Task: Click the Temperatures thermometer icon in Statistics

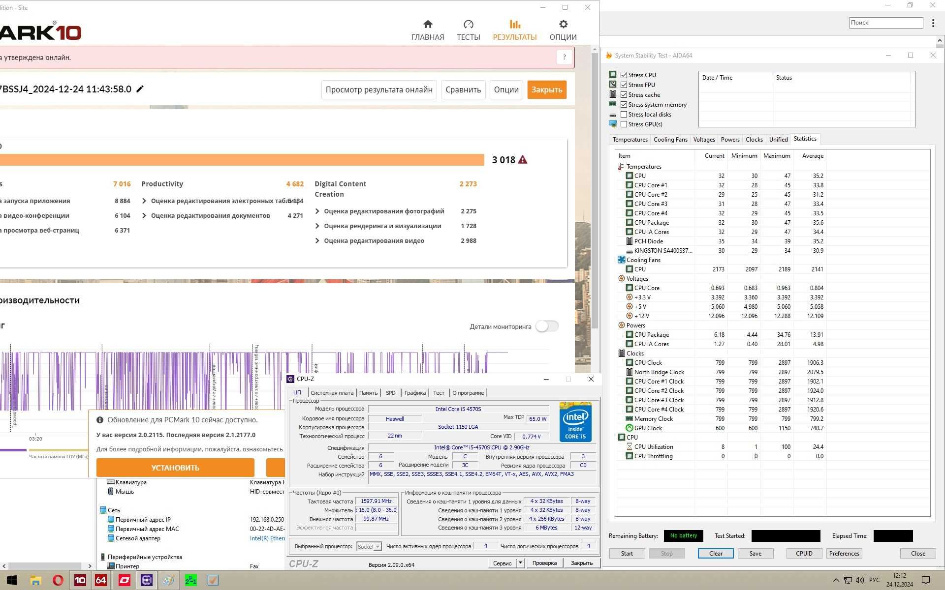Action: (621, 166)
